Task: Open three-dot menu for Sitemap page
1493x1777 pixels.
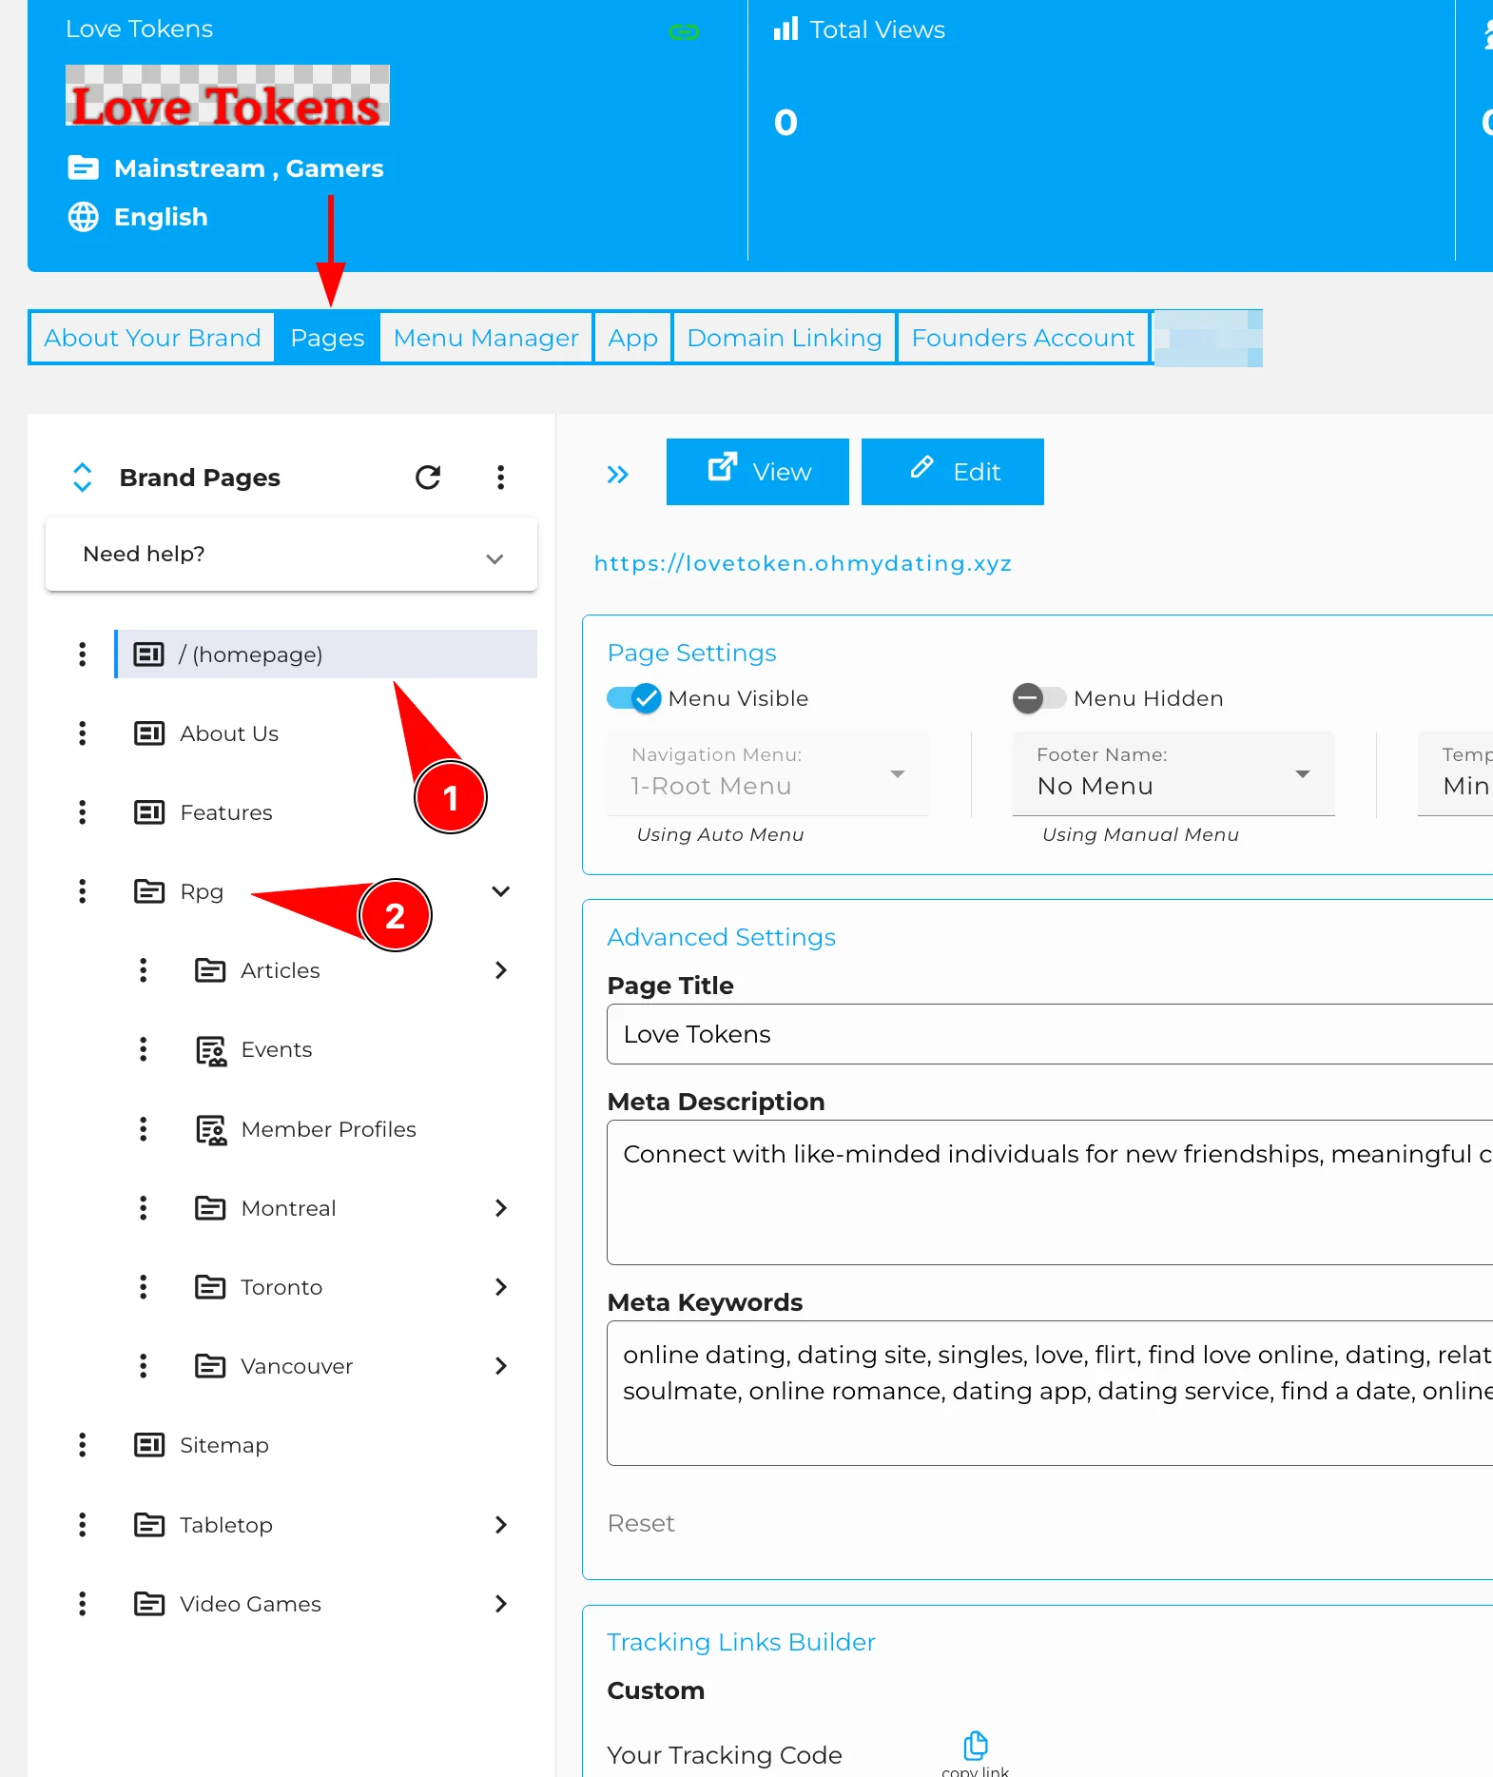Action: pyautogui.click(x=83, y=1445)
